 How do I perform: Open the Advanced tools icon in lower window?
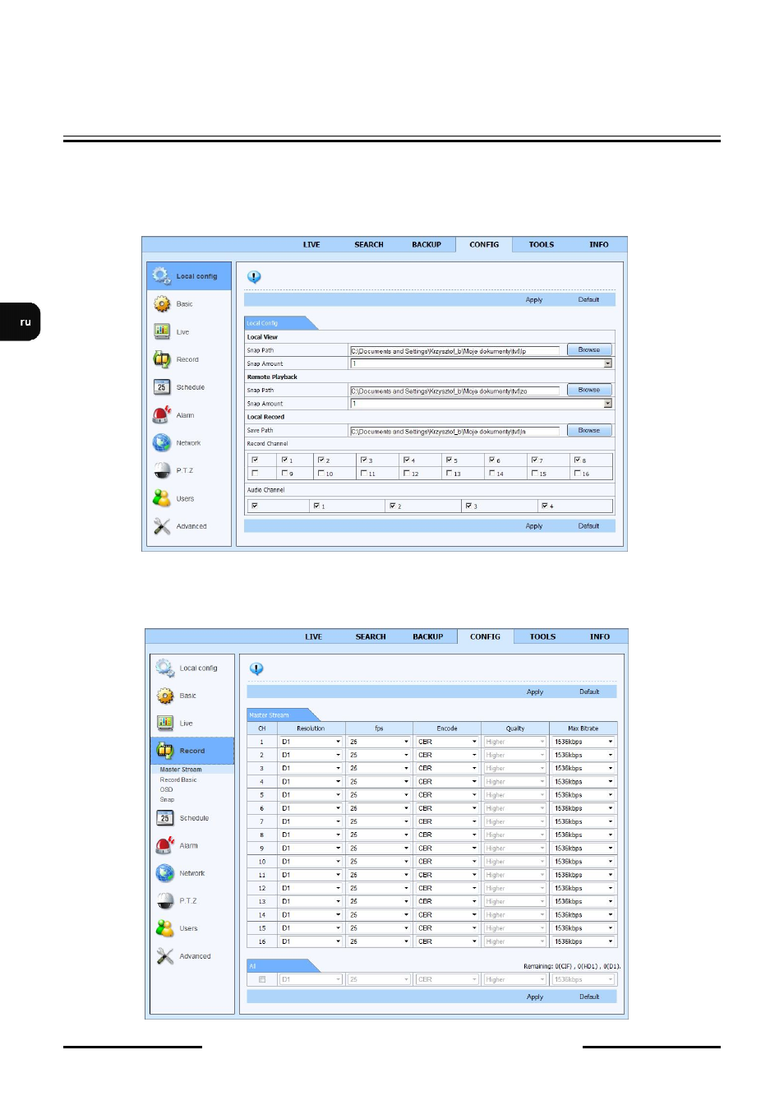tap(165, 956)
